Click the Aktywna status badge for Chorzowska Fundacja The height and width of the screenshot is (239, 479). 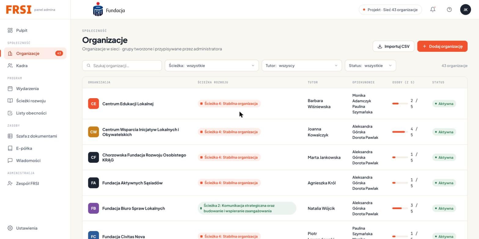click(x=444, y=157)
